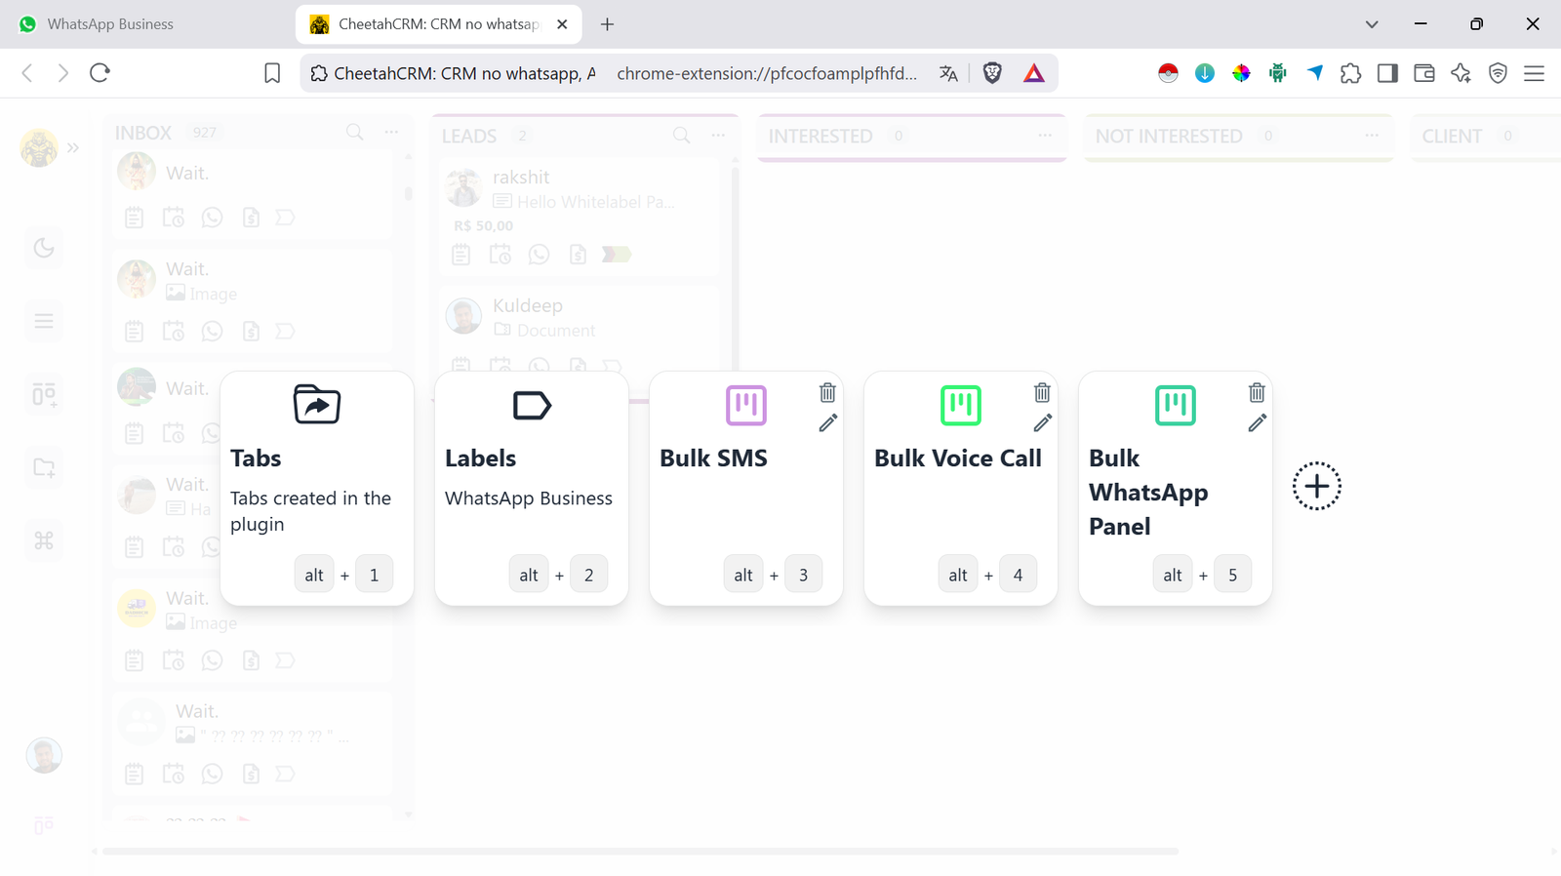Screen dimensions: 1561x876
Task: Click trash icon on Bulk WhatsApp Panel
Action: [1257, 392]
